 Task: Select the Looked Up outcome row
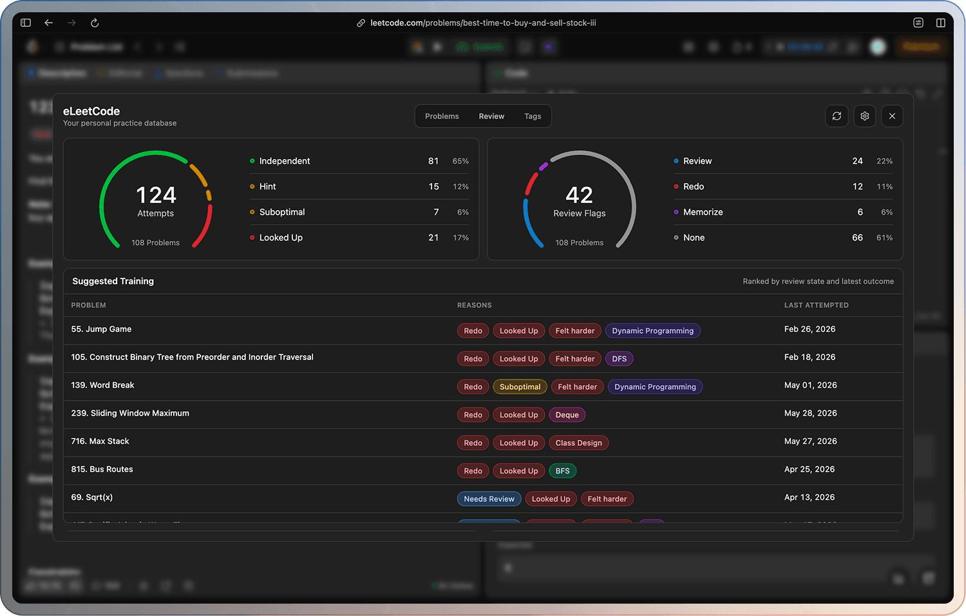359,238
